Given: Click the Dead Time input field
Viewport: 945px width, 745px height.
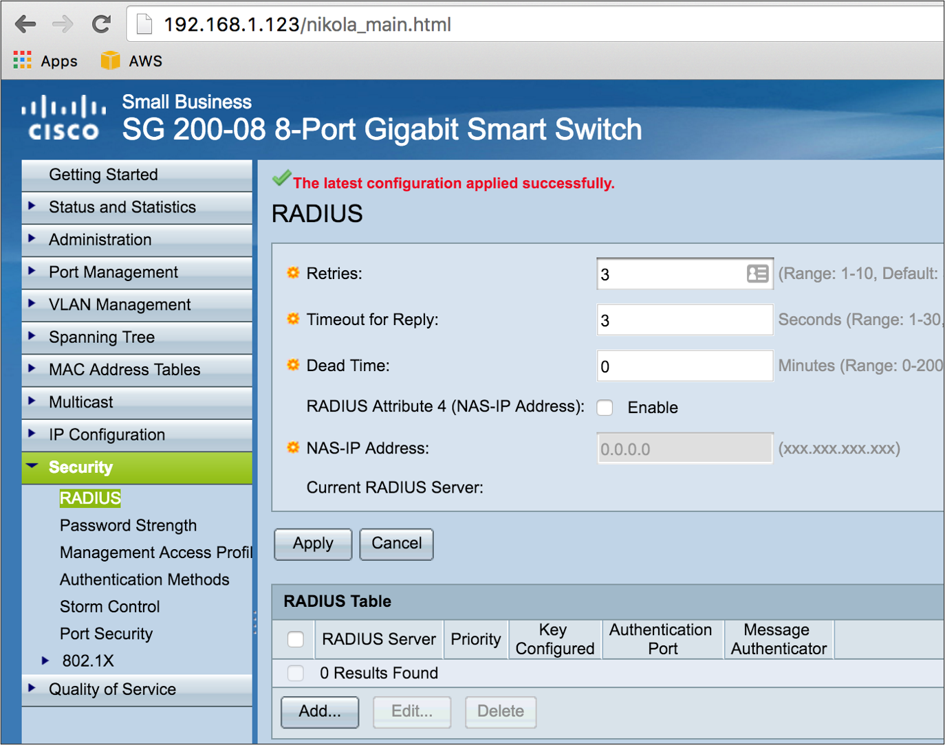Looking at the screenshot, I should [x=684, y=366].
